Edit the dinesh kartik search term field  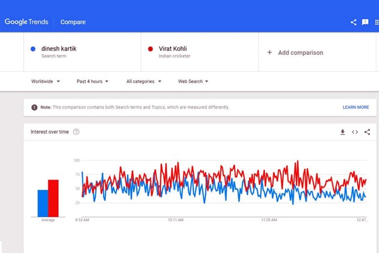(x=83, y=52)
